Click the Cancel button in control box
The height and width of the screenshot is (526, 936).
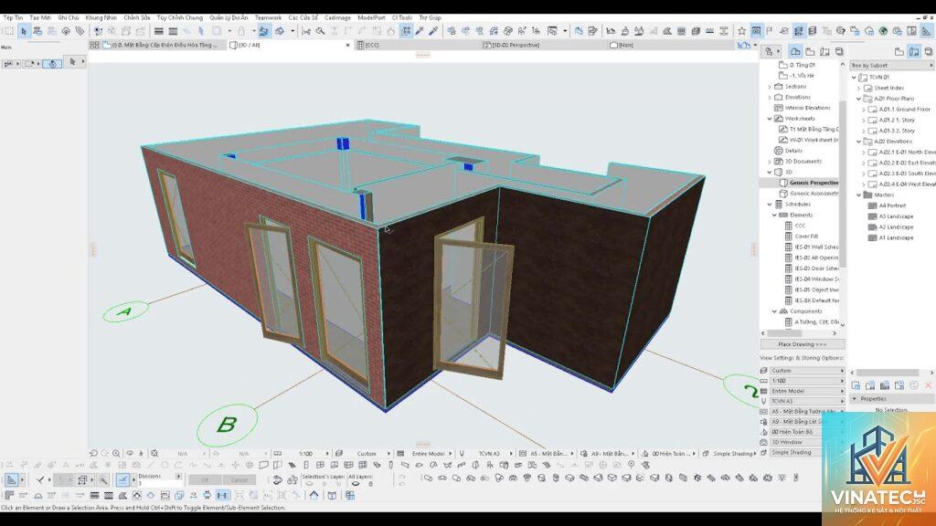pyautogui.click(x=239, y=480)
